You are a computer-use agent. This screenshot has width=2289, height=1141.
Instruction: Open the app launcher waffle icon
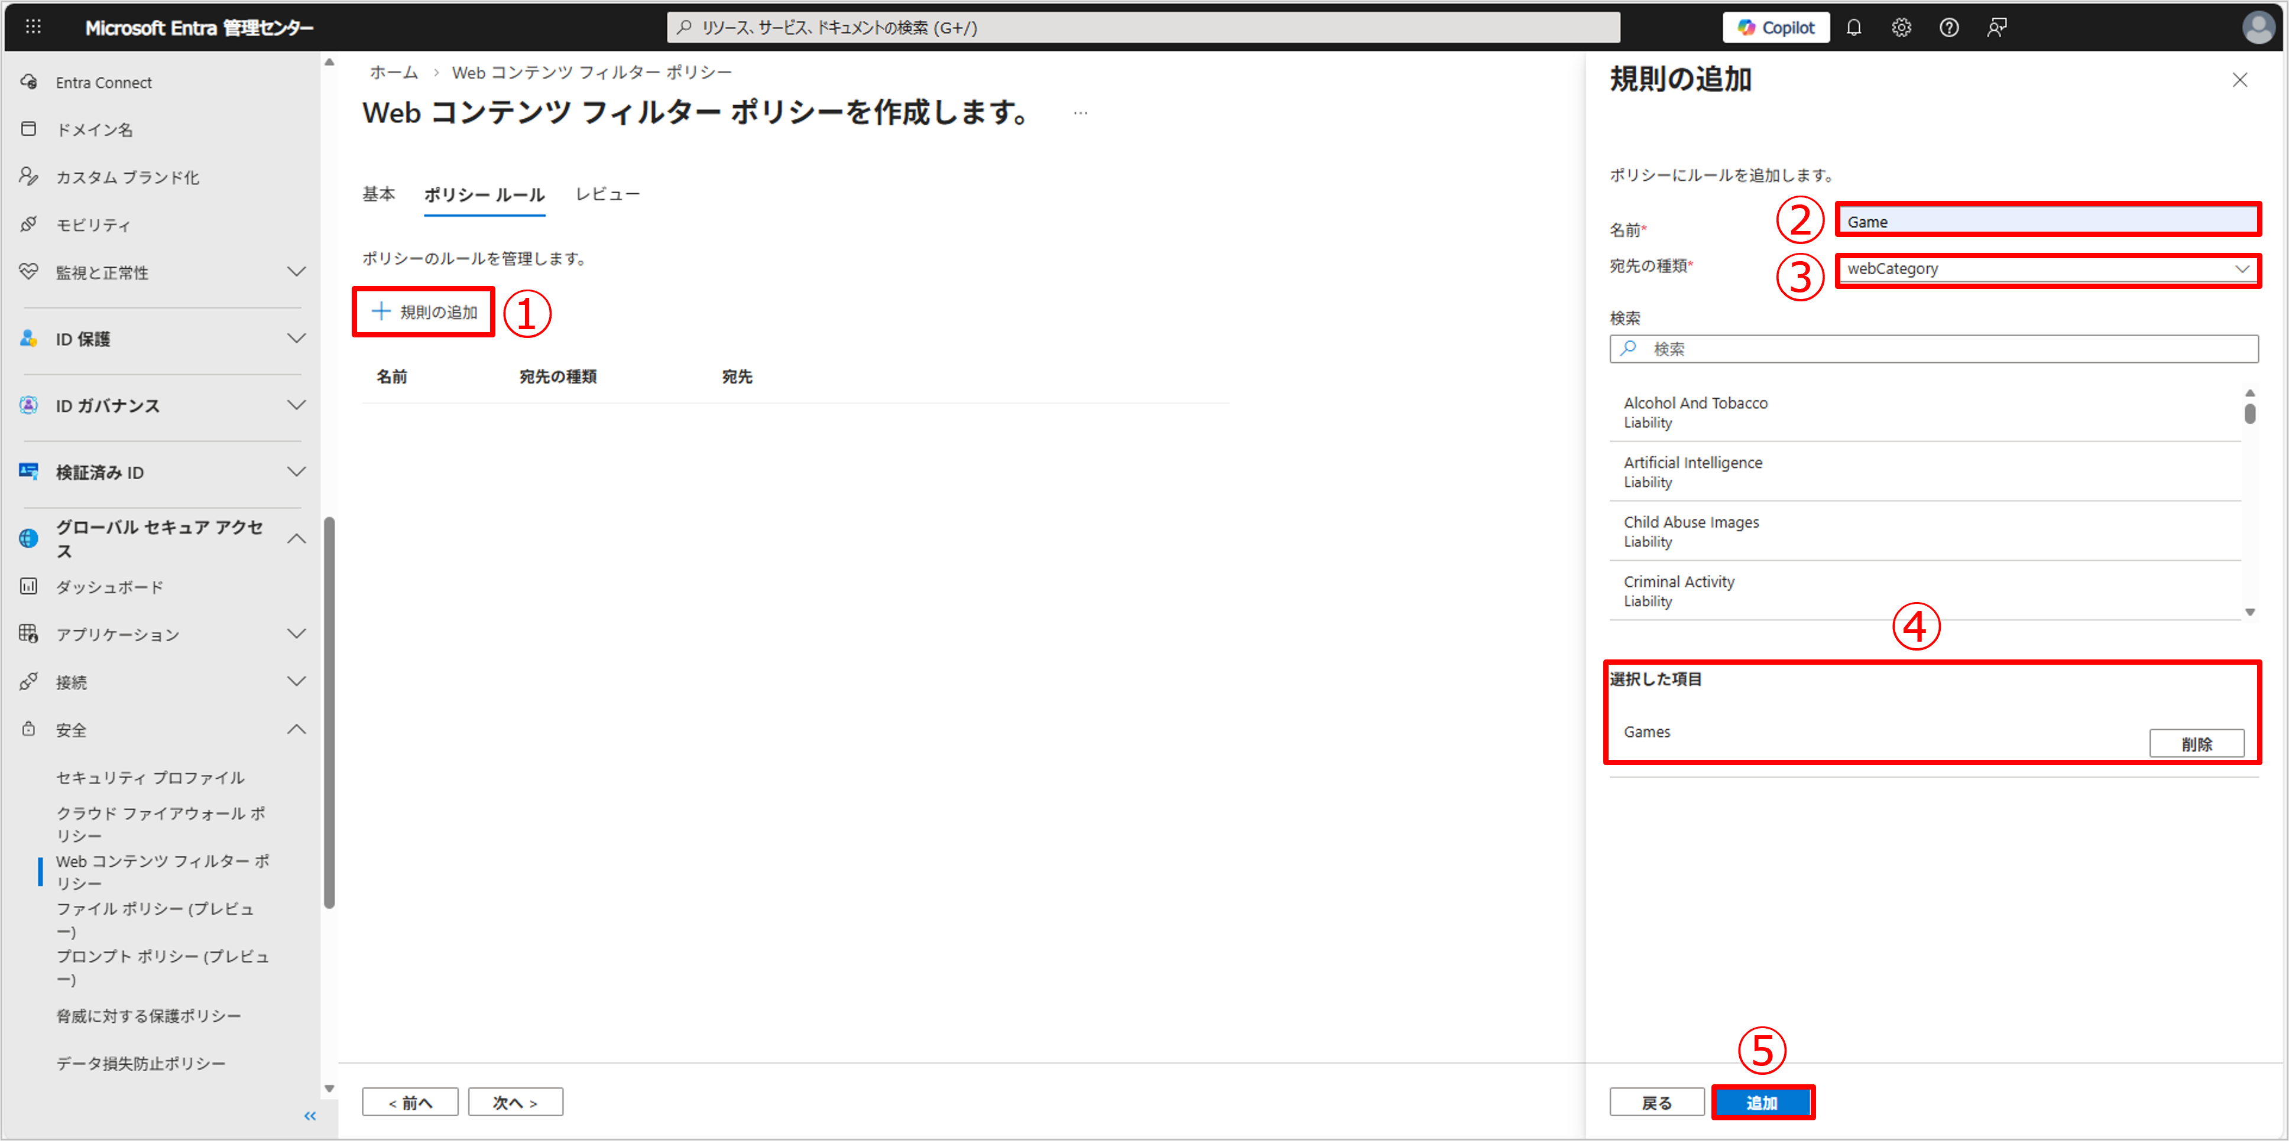(33, 27)
